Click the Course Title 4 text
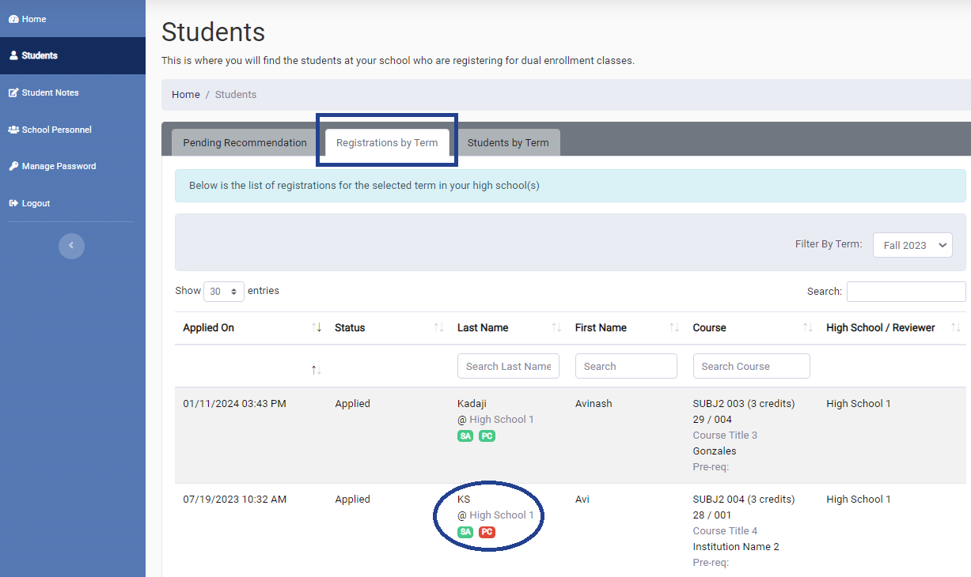Viewport: 971px width, 577px height. pyautogui.click(x=725, y=531)
